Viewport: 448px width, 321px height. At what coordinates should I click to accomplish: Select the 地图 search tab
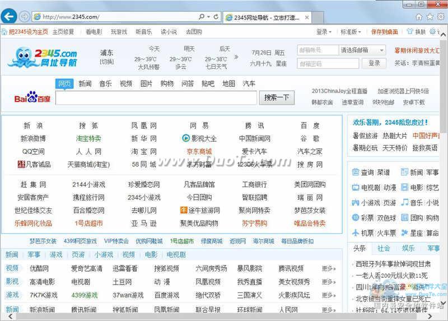point(228,83)
